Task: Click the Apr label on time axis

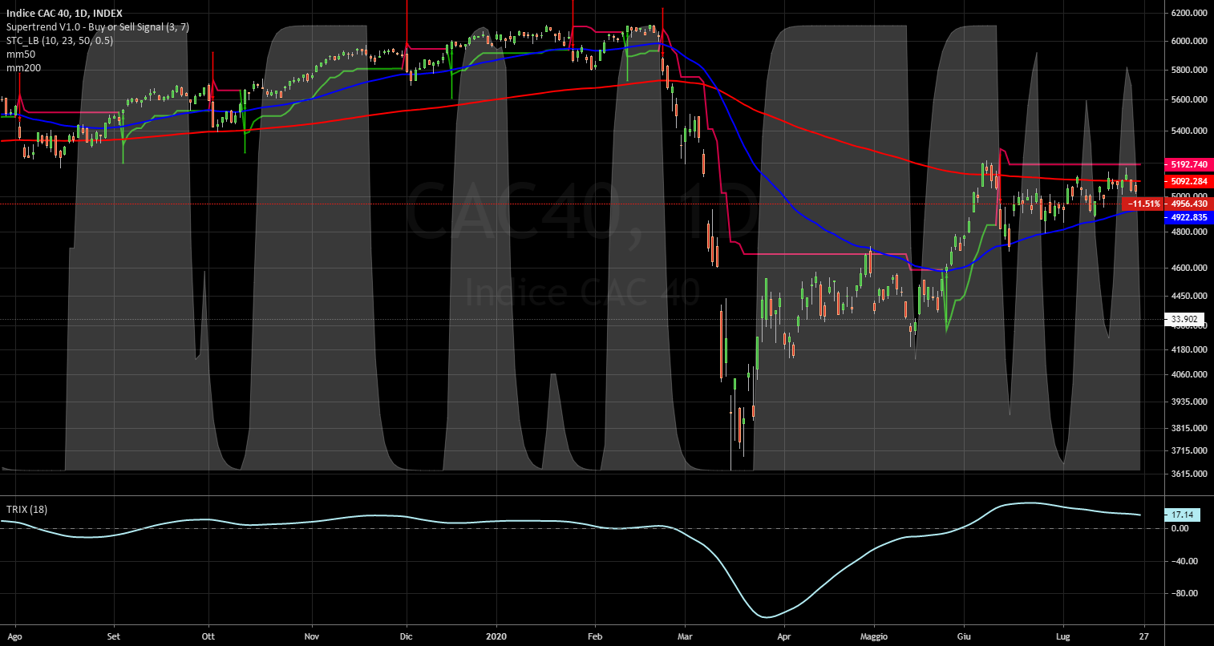Action: (x=783, y=637)
